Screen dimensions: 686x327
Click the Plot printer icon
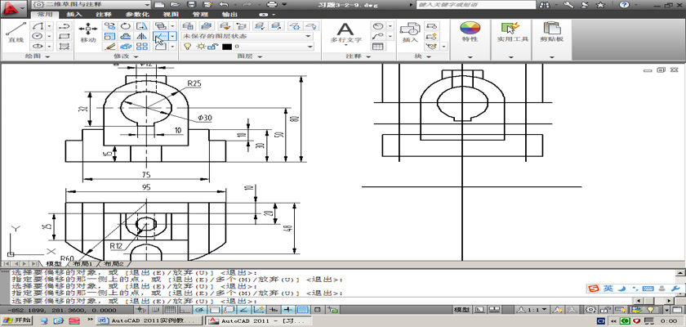tap(272, 5)
